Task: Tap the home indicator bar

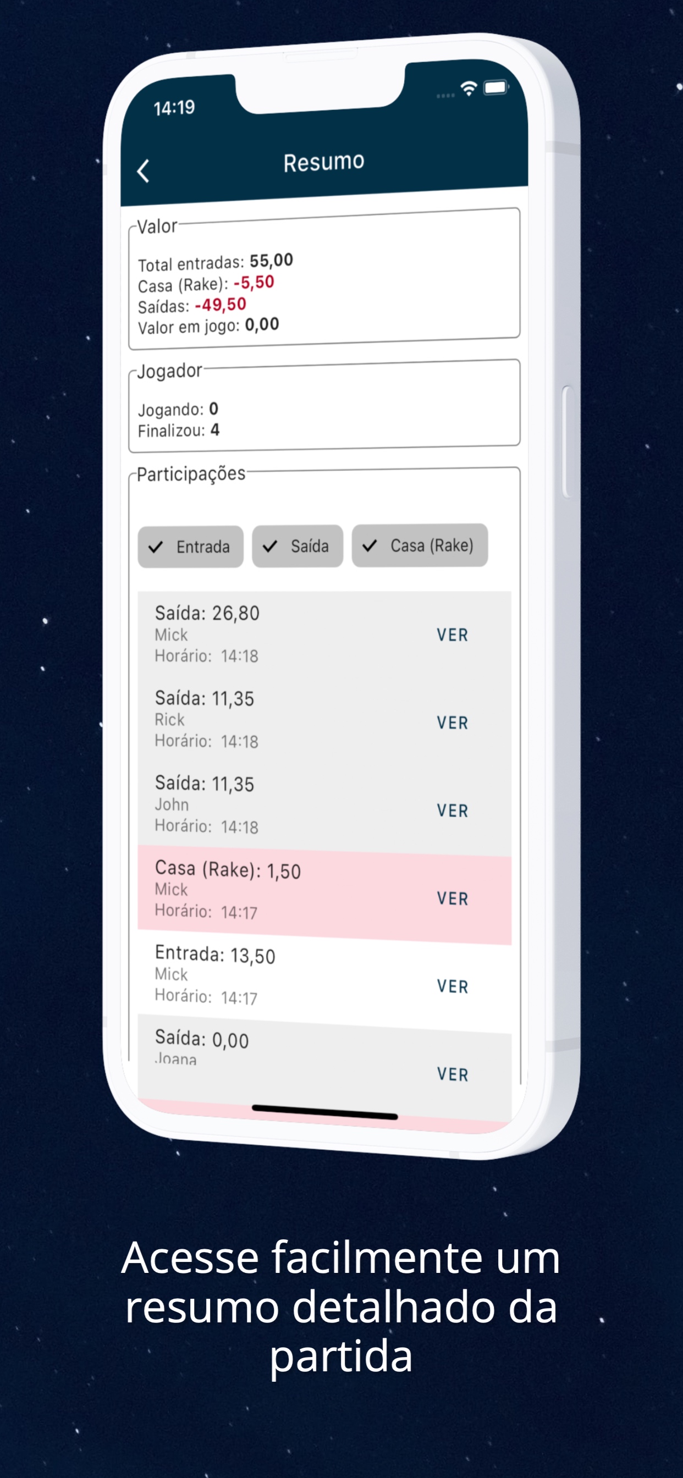Action: pyautogui.click(x=325, y=1112)
